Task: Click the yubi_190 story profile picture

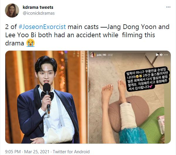Action: pyautogui.click(x=93, y=55)
